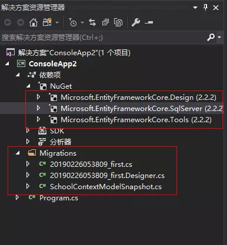Click the EntityFrameworkCore.Tools package icon
This screenshot has height=245, width=227.
pyautogui.click(x=53, y=119)
